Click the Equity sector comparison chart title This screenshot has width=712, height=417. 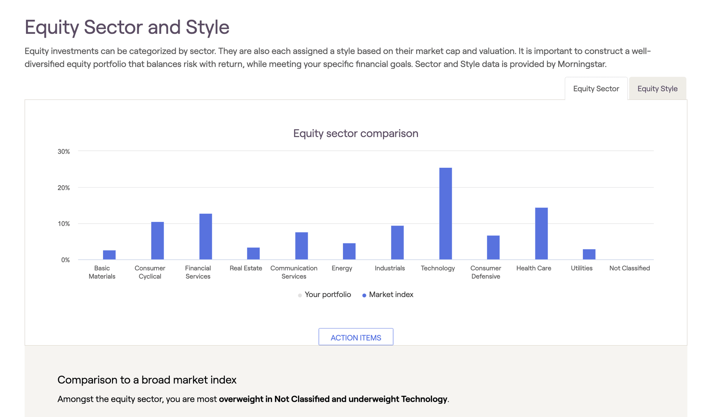(x=356, y=133)
